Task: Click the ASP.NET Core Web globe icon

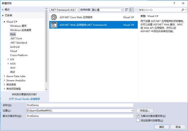Action: 54,17
